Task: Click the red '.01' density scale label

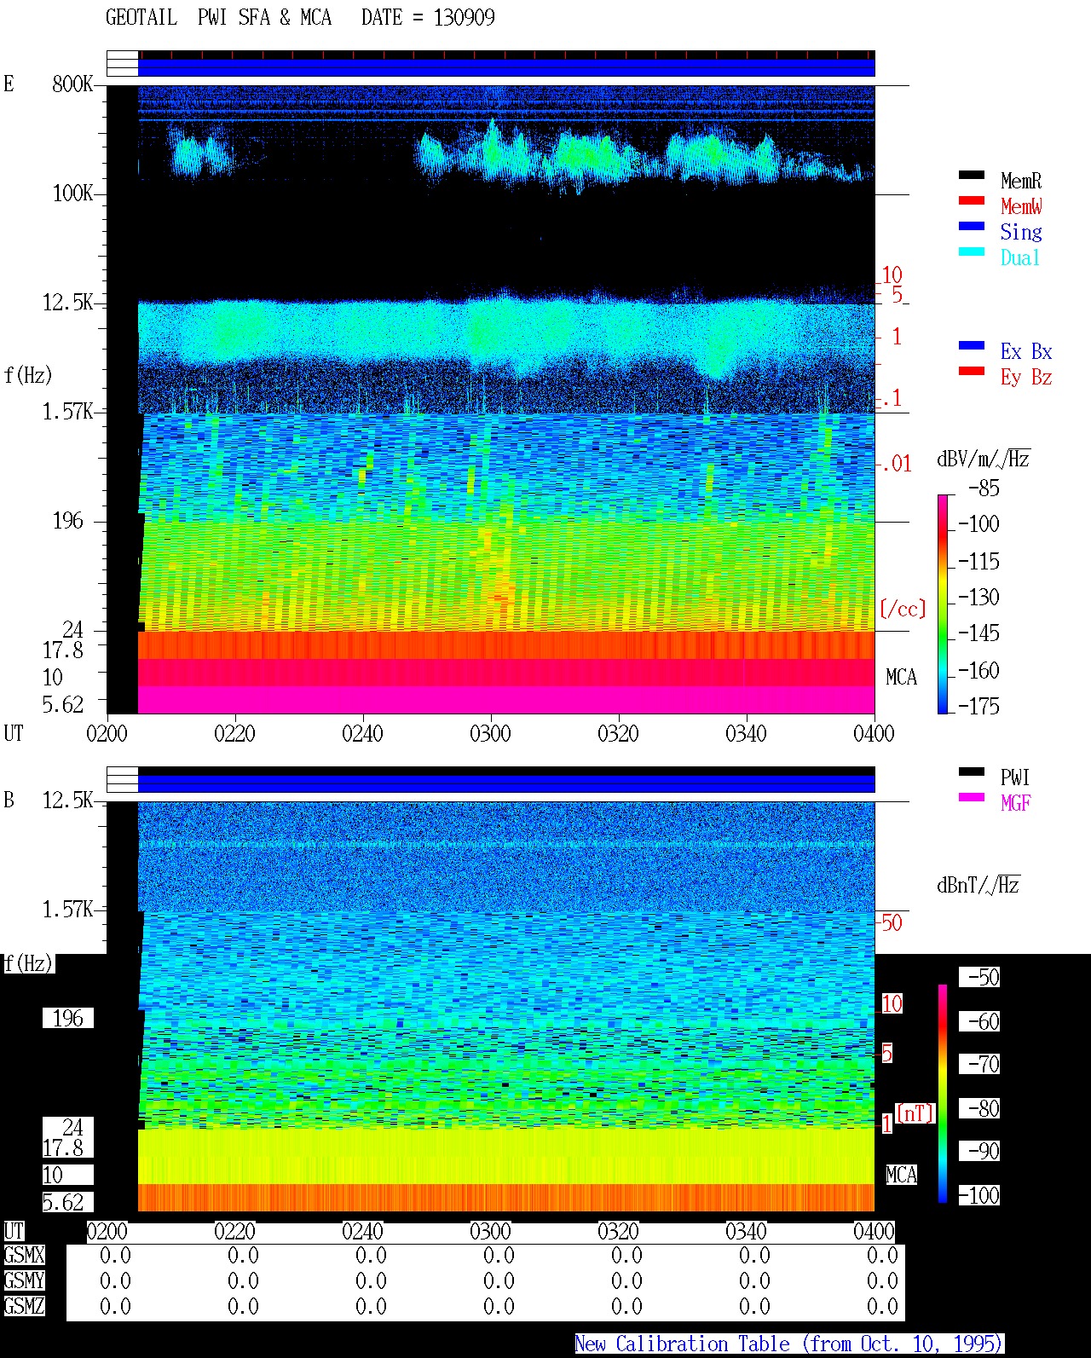Action: 897,464
